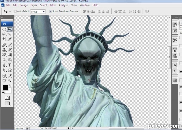Select the Healing Brush tool
This screenshot has width=182, height=130.
pyautogui.click(x=4, y=45)
